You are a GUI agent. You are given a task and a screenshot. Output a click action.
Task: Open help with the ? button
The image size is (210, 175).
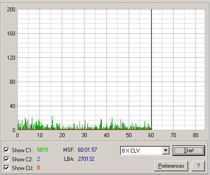(x=198, y=166)
